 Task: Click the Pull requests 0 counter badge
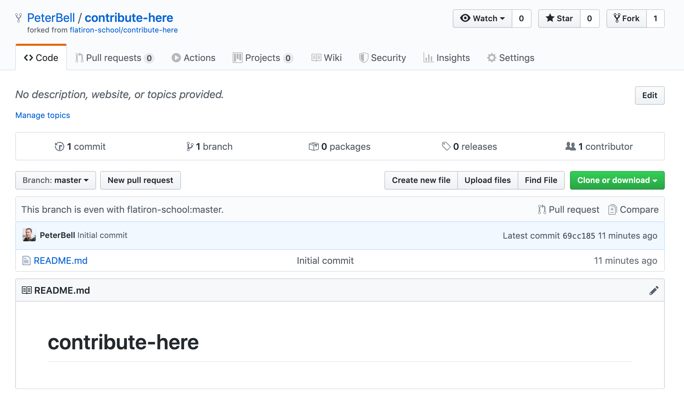point(149,58)
